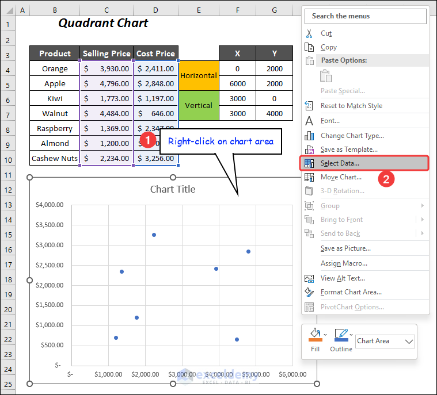Viewport: 437px width, 395px height.
Task: Choose View Alt Text... menu entry
Action: 366,278
